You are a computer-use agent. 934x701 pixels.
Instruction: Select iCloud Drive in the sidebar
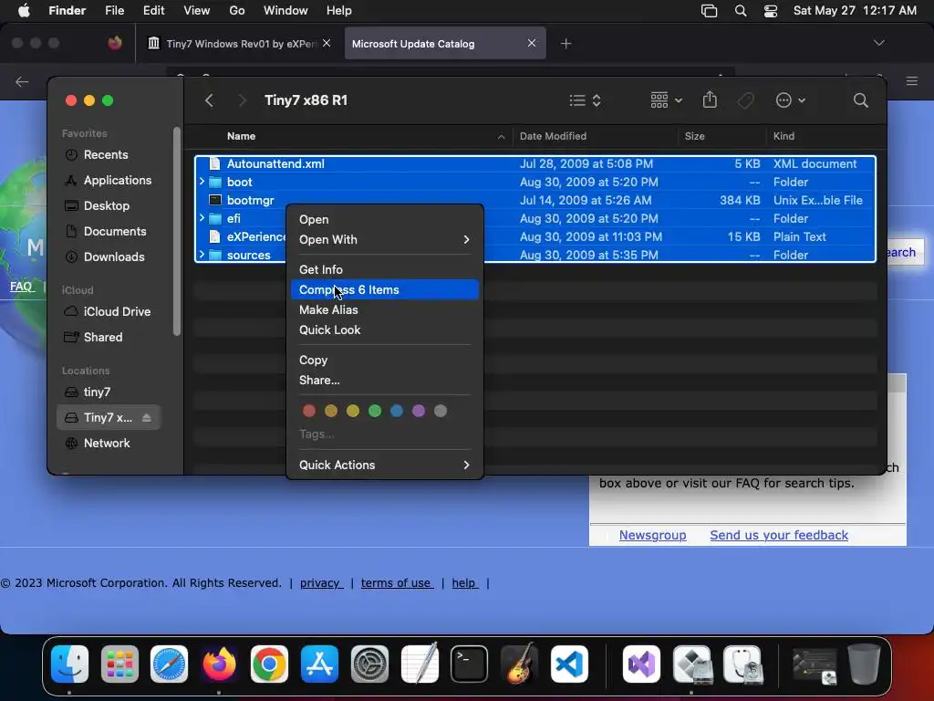[x=110, y=312]
